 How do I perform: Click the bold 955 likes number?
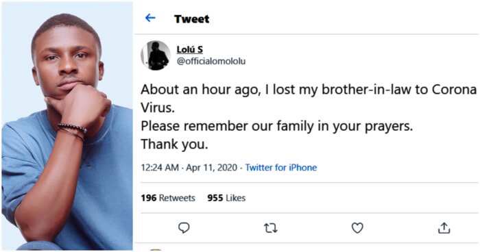tap(215, 198)
